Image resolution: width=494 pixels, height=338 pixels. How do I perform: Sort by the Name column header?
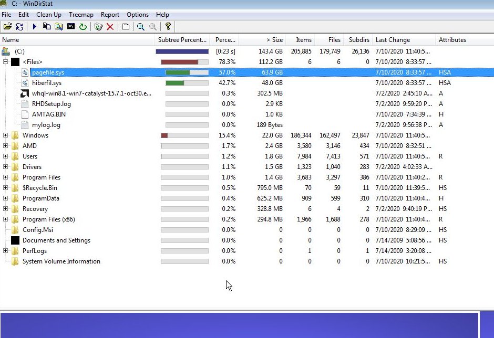point(77,40)
